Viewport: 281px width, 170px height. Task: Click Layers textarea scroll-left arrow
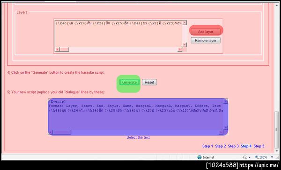coord(57,50)
